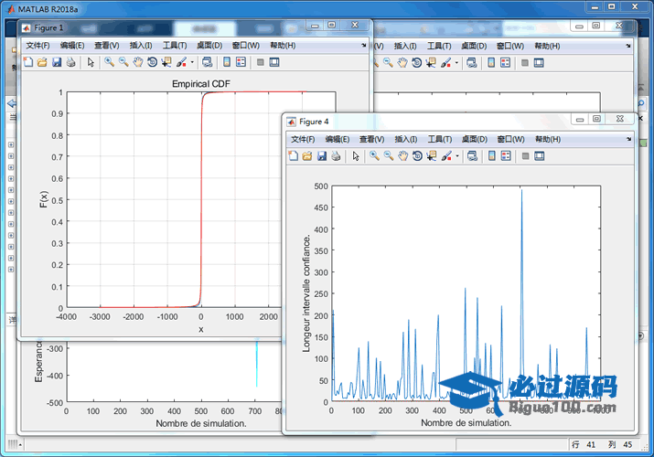Click Link Plot in background figure toolbar
This screenshot has width=654, height=457.
(472, 63)
